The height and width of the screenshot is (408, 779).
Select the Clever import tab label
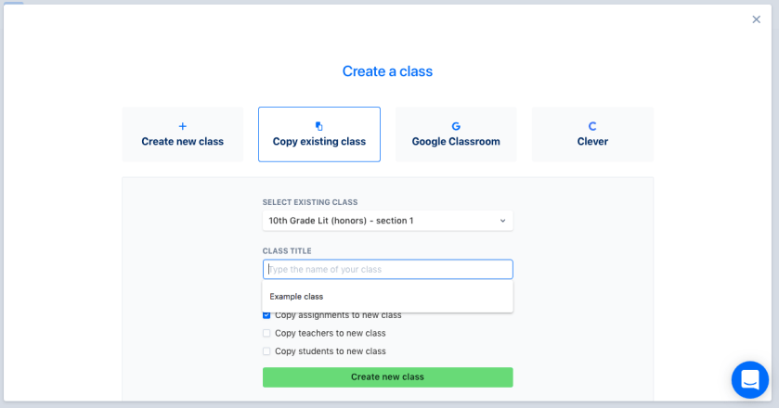(x=592, y=142)
